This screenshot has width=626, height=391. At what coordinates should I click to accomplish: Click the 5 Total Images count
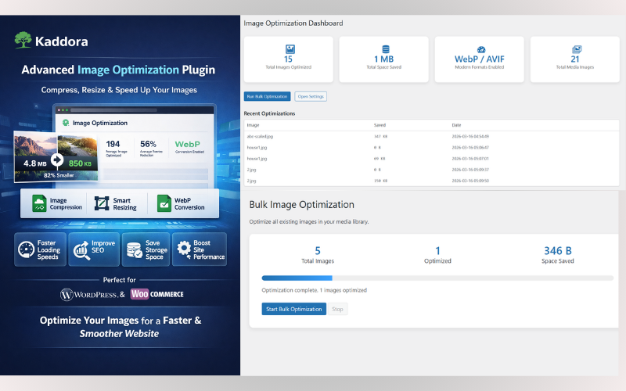(x=318, y=251)
